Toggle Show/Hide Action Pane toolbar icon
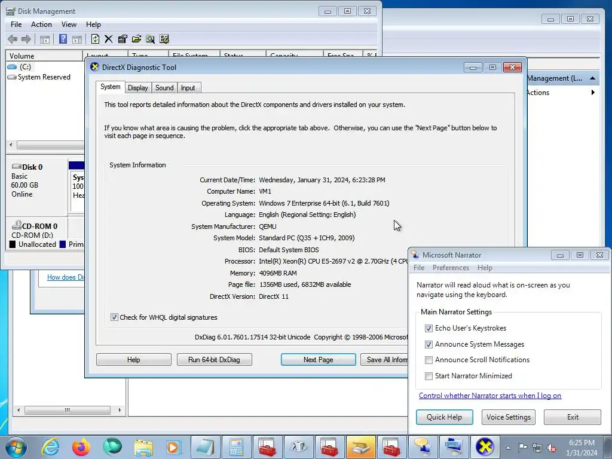Image resolution: width=612 pixels, height=459 pixels. coord(77,39)
